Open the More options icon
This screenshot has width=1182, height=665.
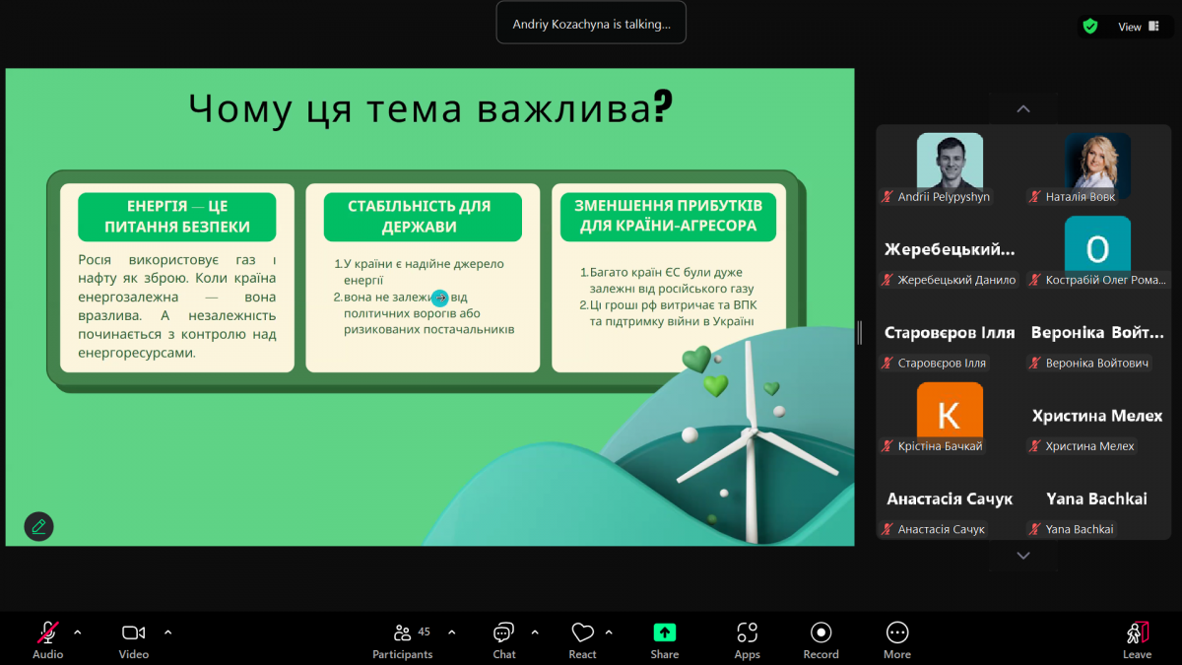896,631
